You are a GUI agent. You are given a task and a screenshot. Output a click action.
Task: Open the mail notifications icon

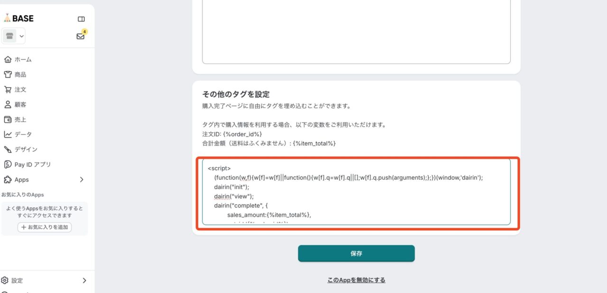81,36
